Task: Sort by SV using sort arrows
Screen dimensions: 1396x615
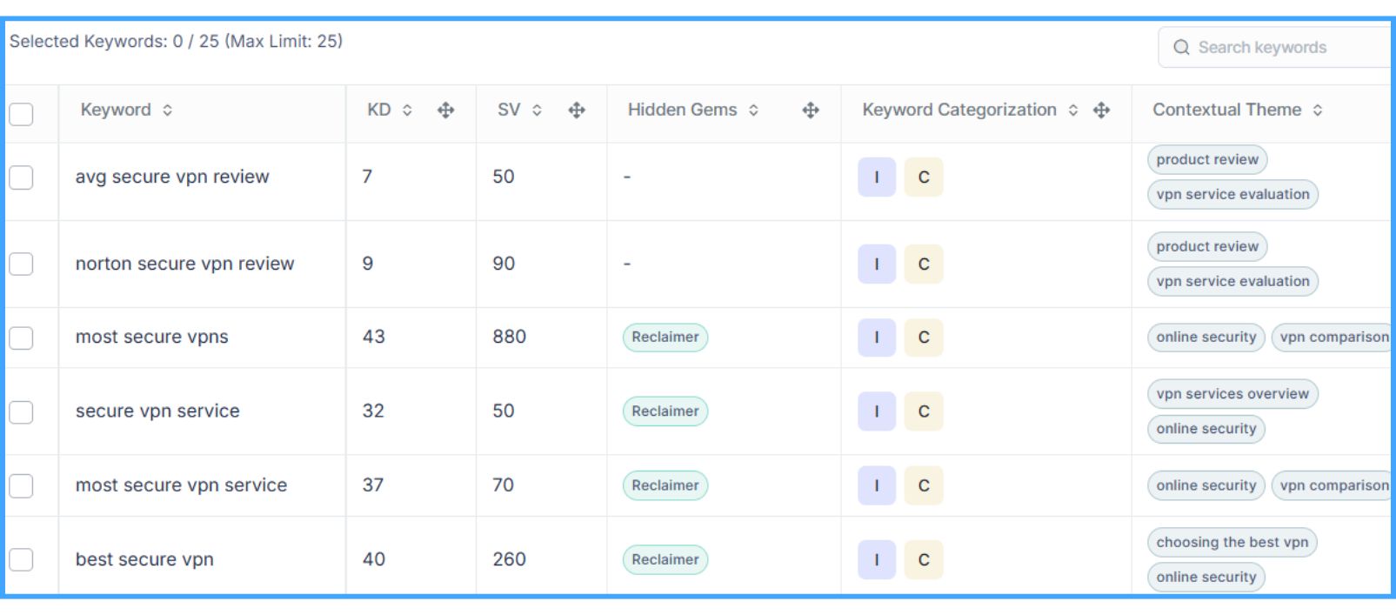Action: point(537,110)
